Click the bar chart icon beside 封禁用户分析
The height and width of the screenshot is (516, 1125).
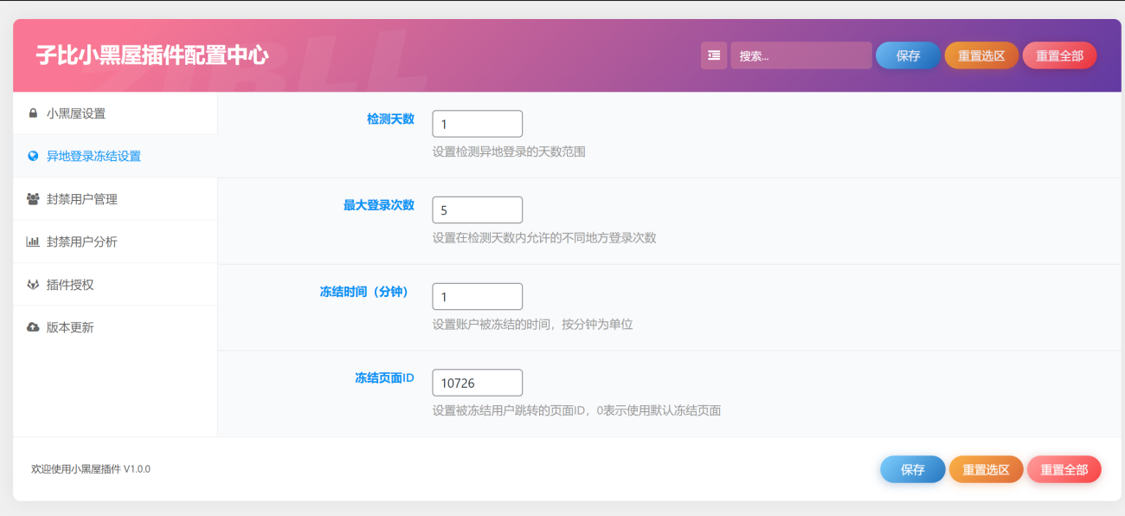(33, 242)
